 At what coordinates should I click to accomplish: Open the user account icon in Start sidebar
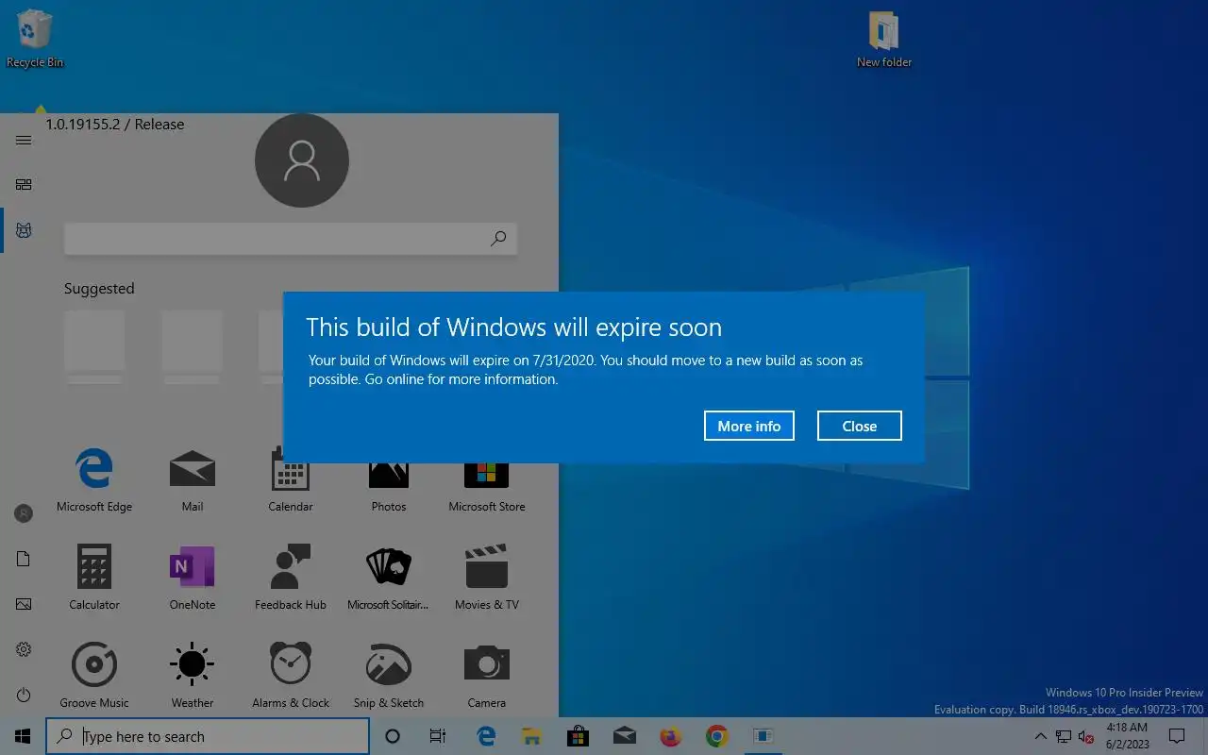tap(24, 513)
